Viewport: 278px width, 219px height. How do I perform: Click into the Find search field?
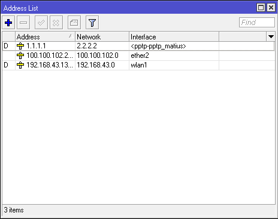click(257, 22)
